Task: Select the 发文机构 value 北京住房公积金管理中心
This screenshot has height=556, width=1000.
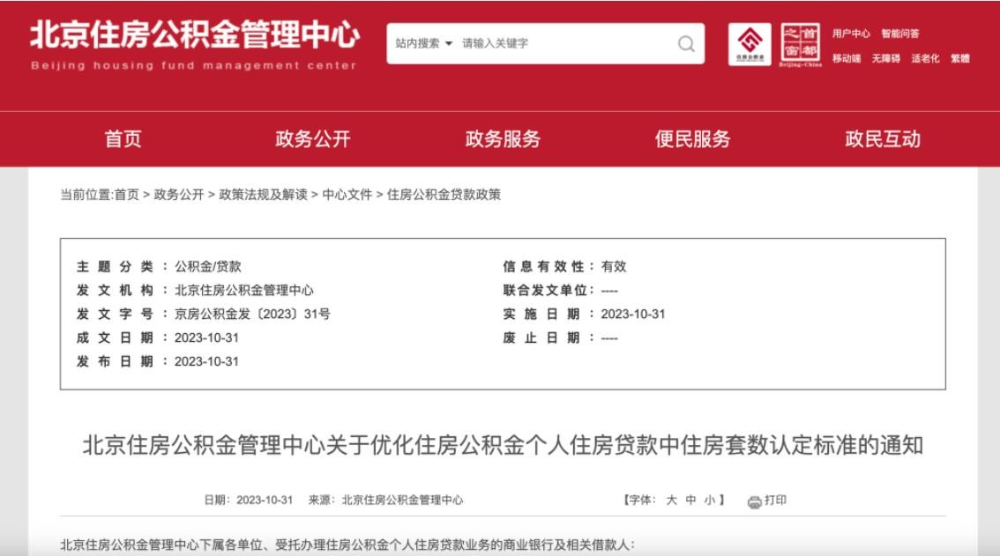Action: tap(244, 290)
